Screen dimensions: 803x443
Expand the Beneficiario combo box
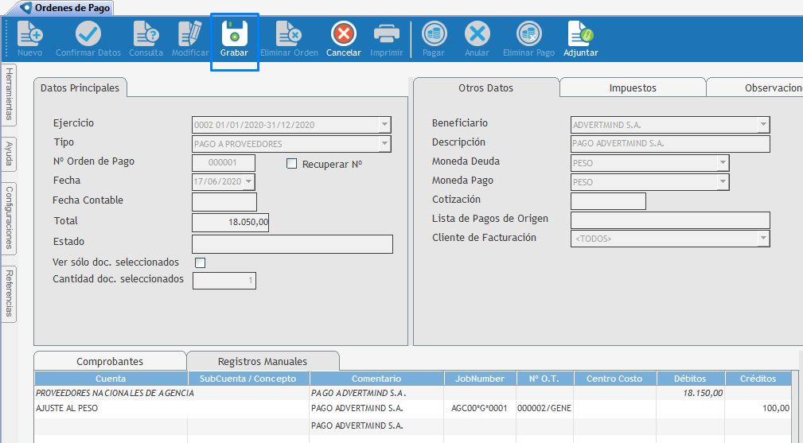(763, 125)
